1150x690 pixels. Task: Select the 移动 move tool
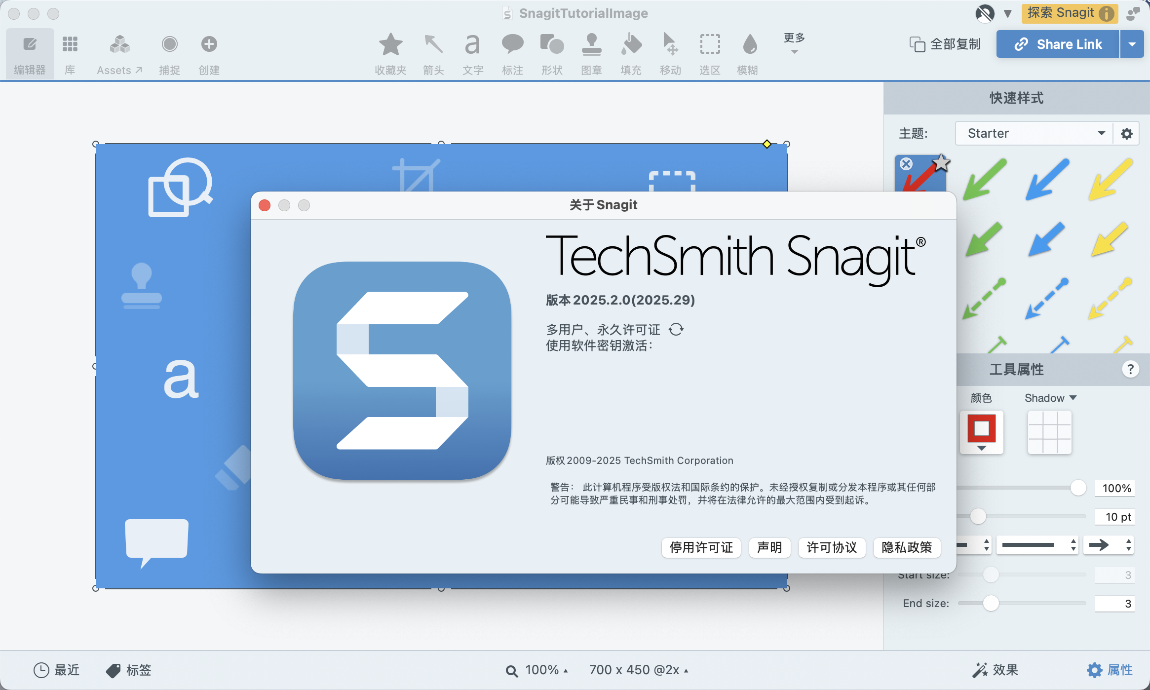point(670,54)
